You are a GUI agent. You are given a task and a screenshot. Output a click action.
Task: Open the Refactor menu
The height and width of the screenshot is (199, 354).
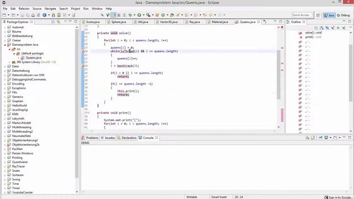24,9
